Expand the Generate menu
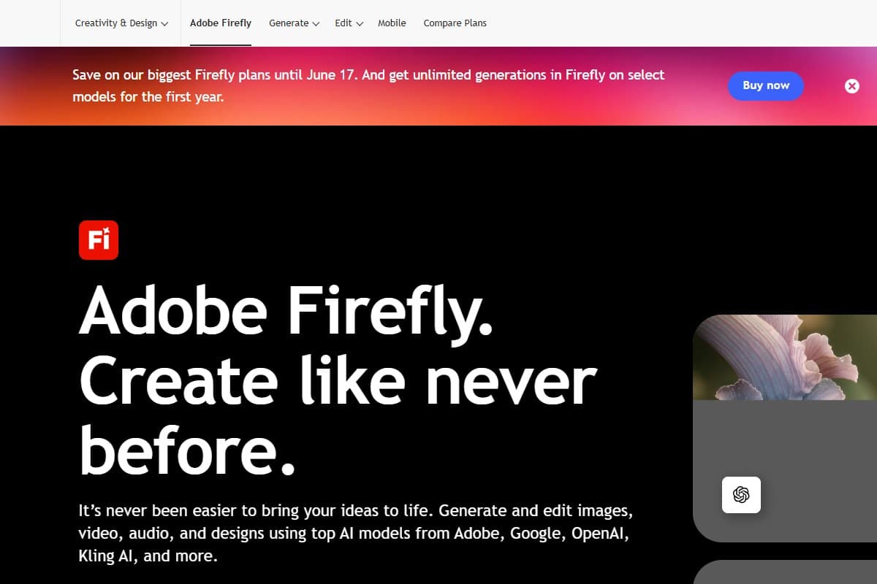877x584 pixels. 294,23
